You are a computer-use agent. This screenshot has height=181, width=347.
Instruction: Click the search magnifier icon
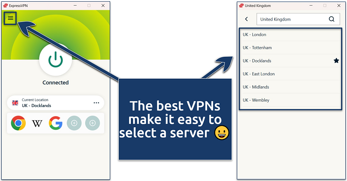pos(332,19)
